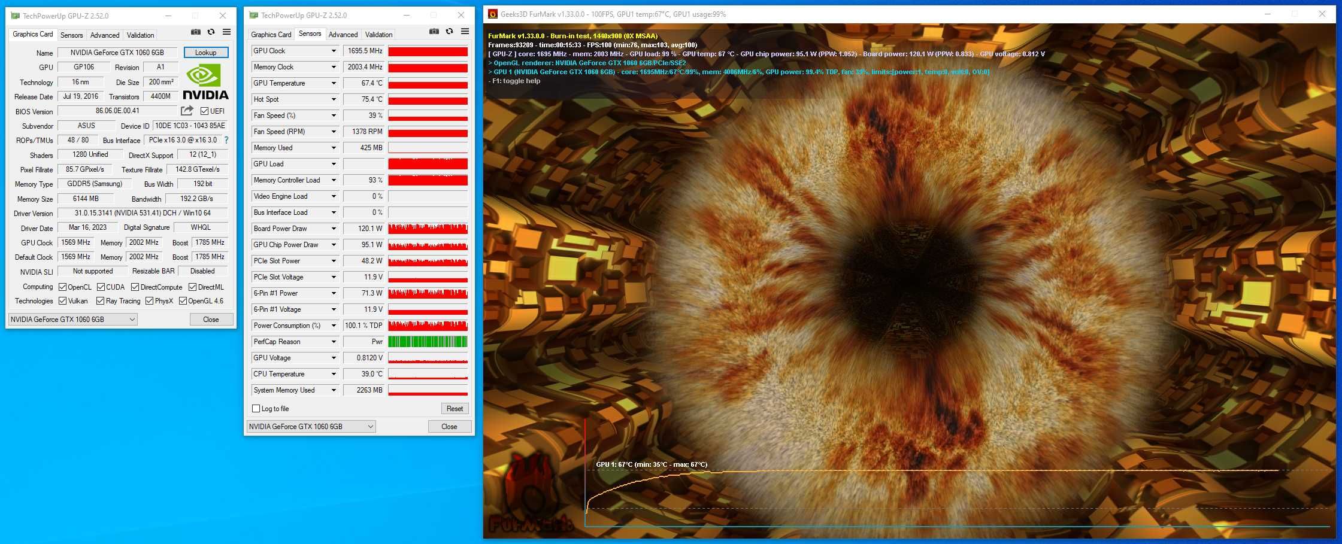Screen dimensions: 1342x544
Task: Open GPU selector dropdown in Graphics Card window
Action: [x=73, y=320]
